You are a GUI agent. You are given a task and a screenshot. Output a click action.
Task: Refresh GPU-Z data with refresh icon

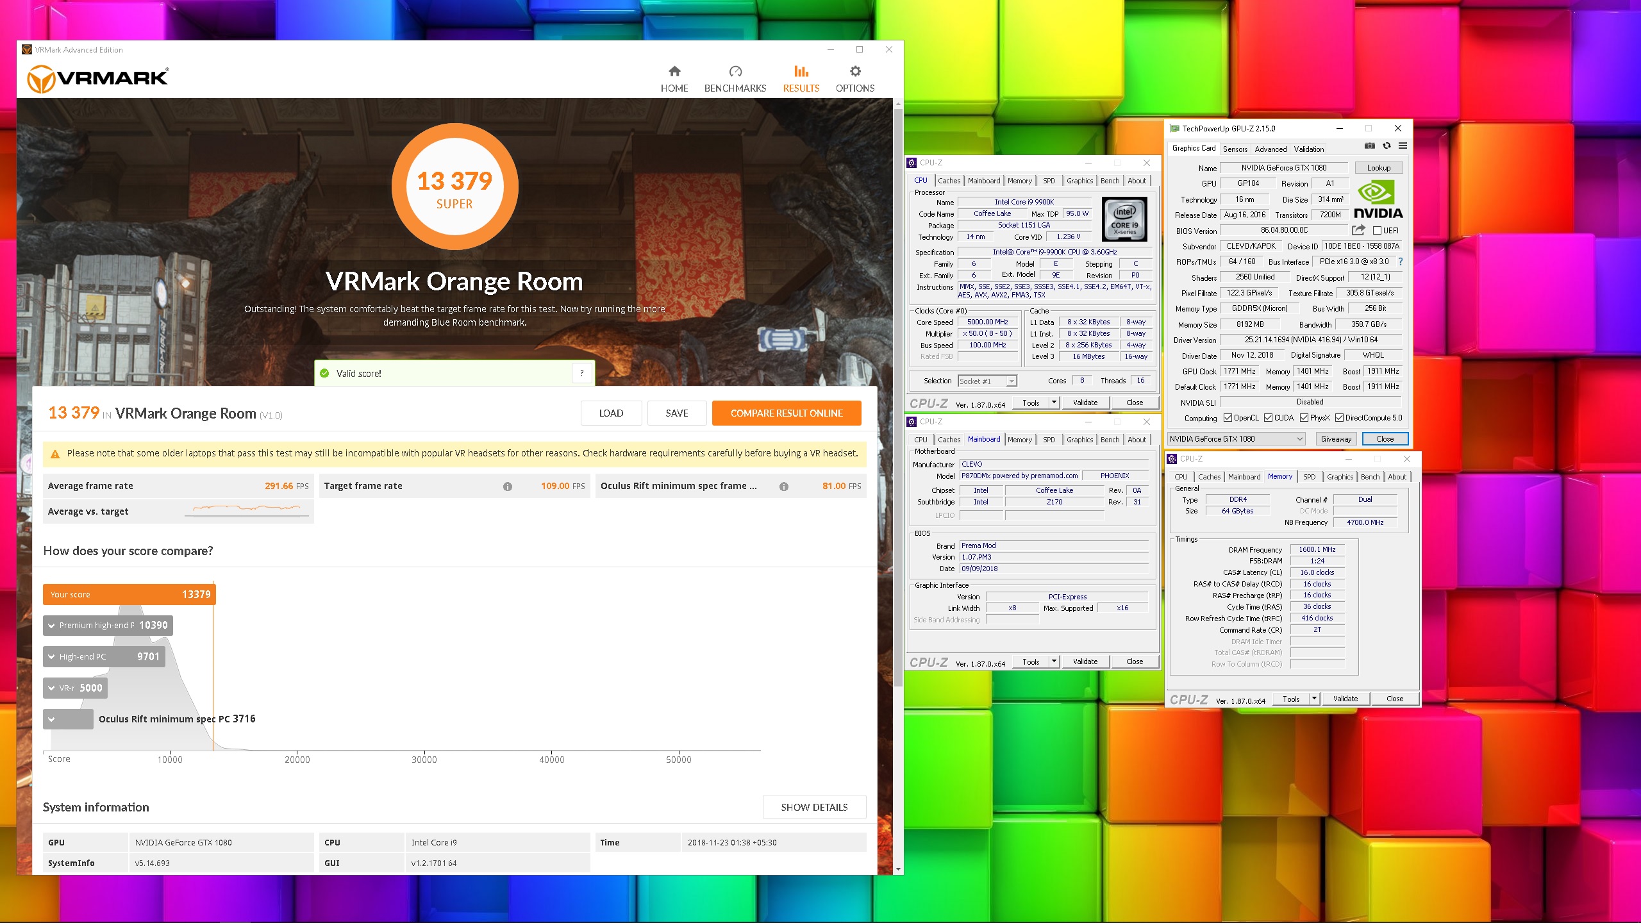(1387, 146)
